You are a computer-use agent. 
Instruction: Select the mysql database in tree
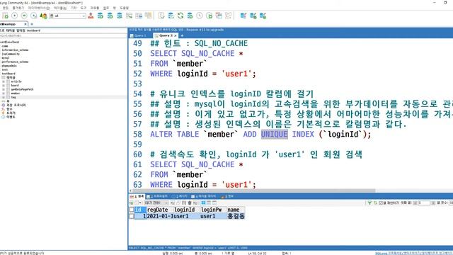[x=6, y=58]
